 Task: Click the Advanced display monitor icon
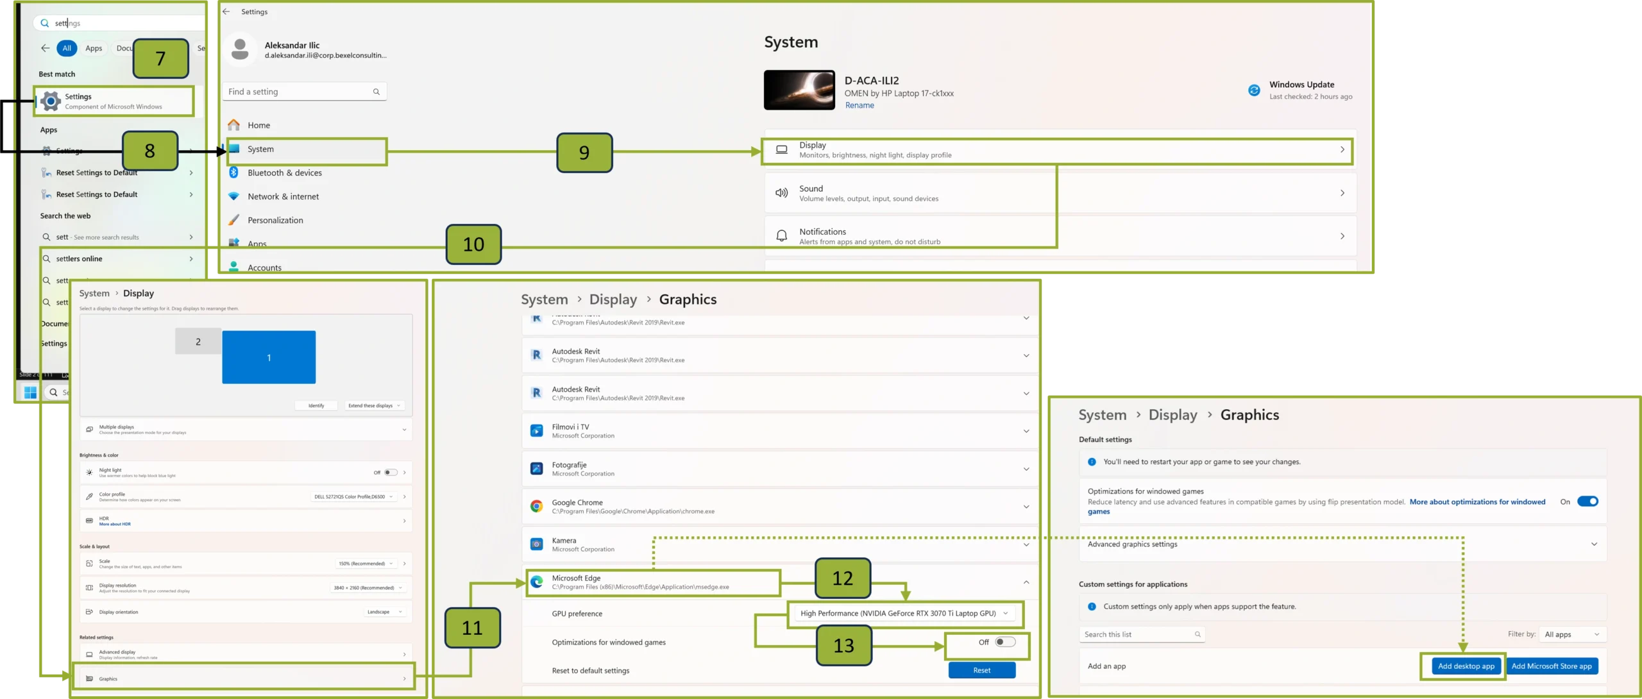pyautogui.click(x=89, y=654)
